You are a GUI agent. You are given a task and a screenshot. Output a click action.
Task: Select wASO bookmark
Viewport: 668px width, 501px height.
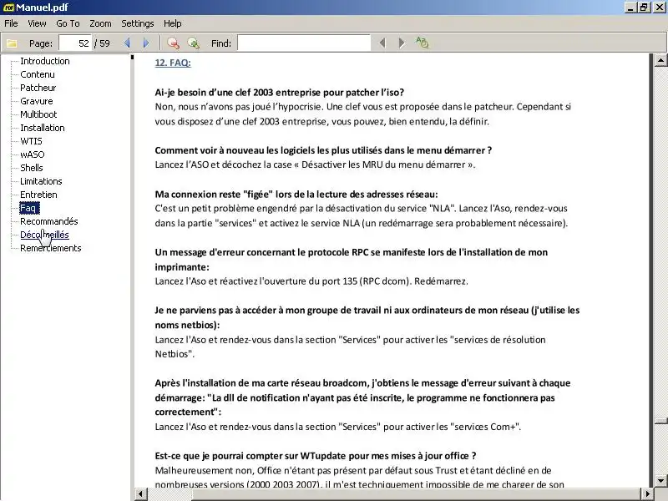(33, 154)
